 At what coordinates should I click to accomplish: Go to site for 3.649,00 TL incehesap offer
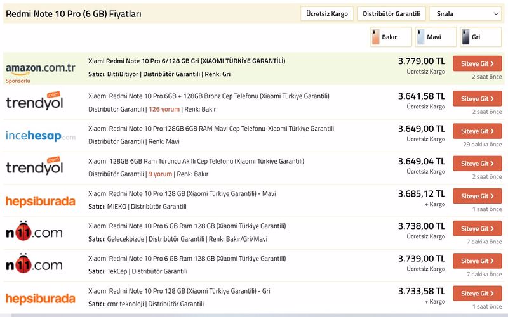[x=478, y=131]
